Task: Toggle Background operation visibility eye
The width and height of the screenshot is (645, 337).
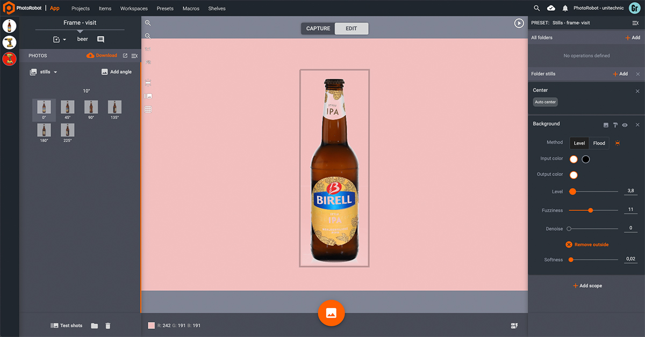Action: tap(625, 124)
